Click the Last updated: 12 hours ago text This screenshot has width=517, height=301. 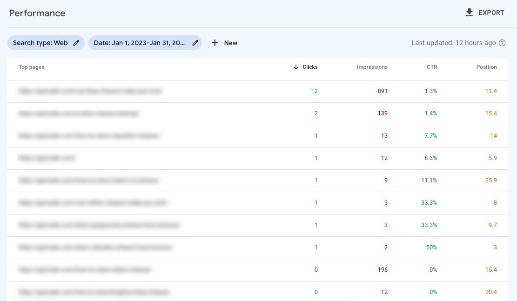point(453,43)
